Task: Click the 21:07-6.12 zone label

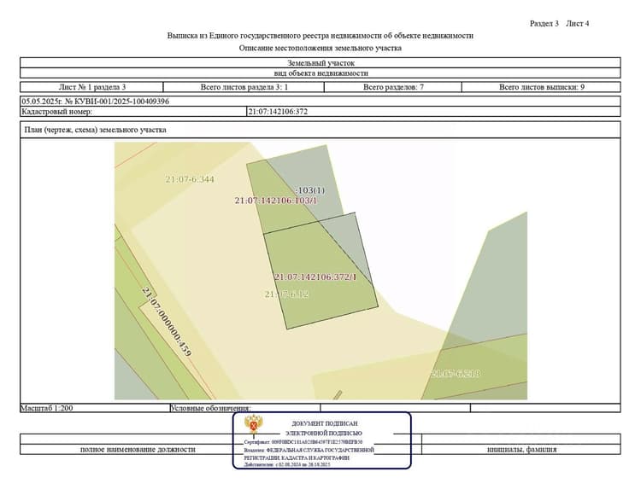Action: [286, 294]
